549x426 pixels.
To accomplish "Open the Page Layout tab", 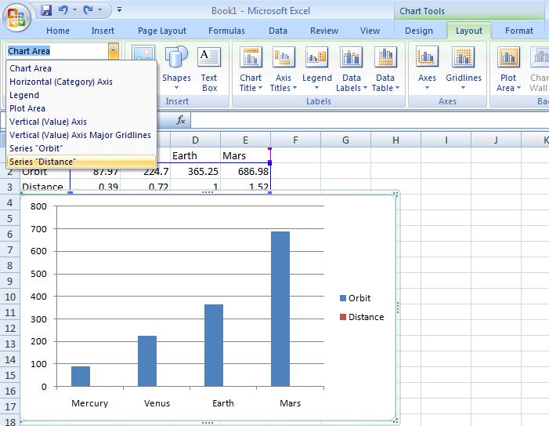I will (162, 31).
